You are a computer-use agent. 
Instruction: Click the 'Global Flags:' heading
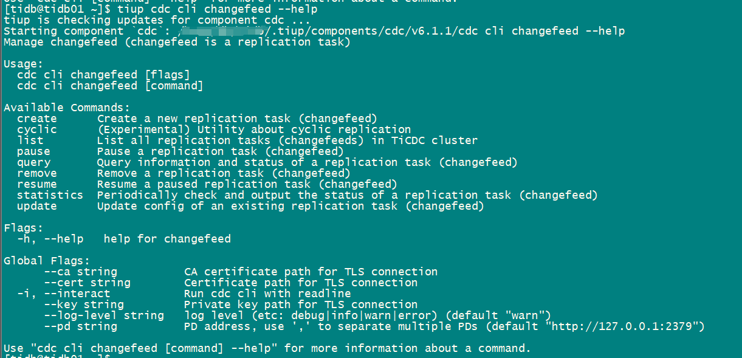point(47,261)
